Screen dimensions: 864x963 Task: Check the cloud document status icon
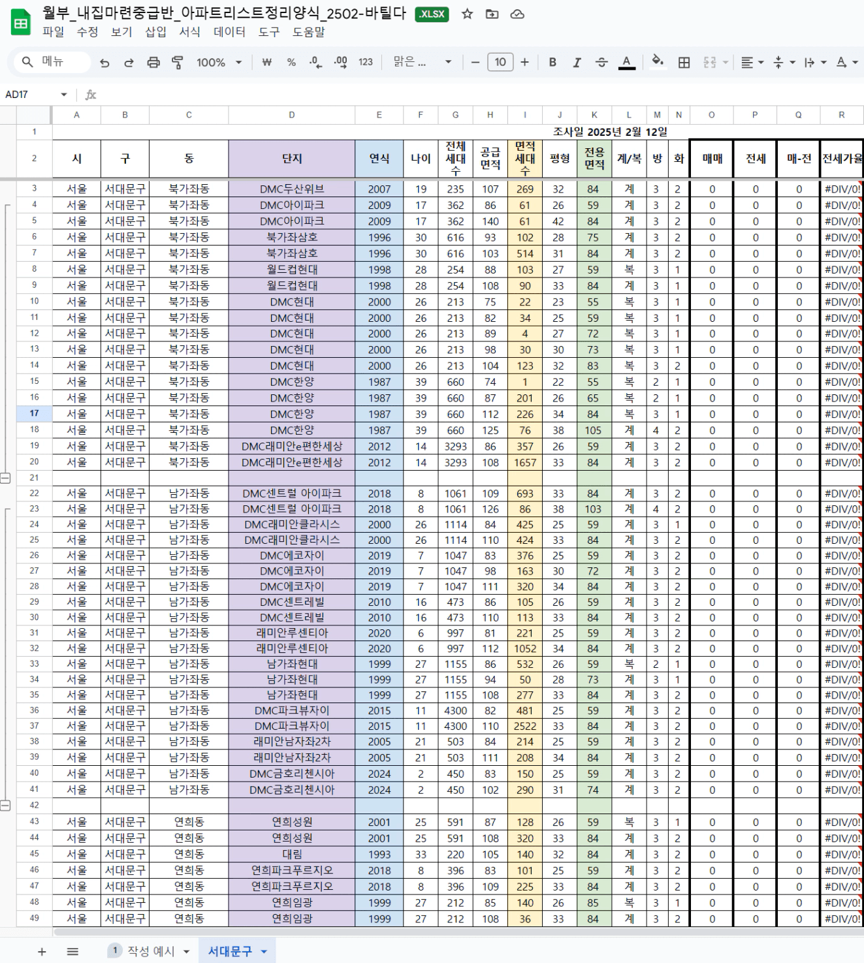(517, 14)
